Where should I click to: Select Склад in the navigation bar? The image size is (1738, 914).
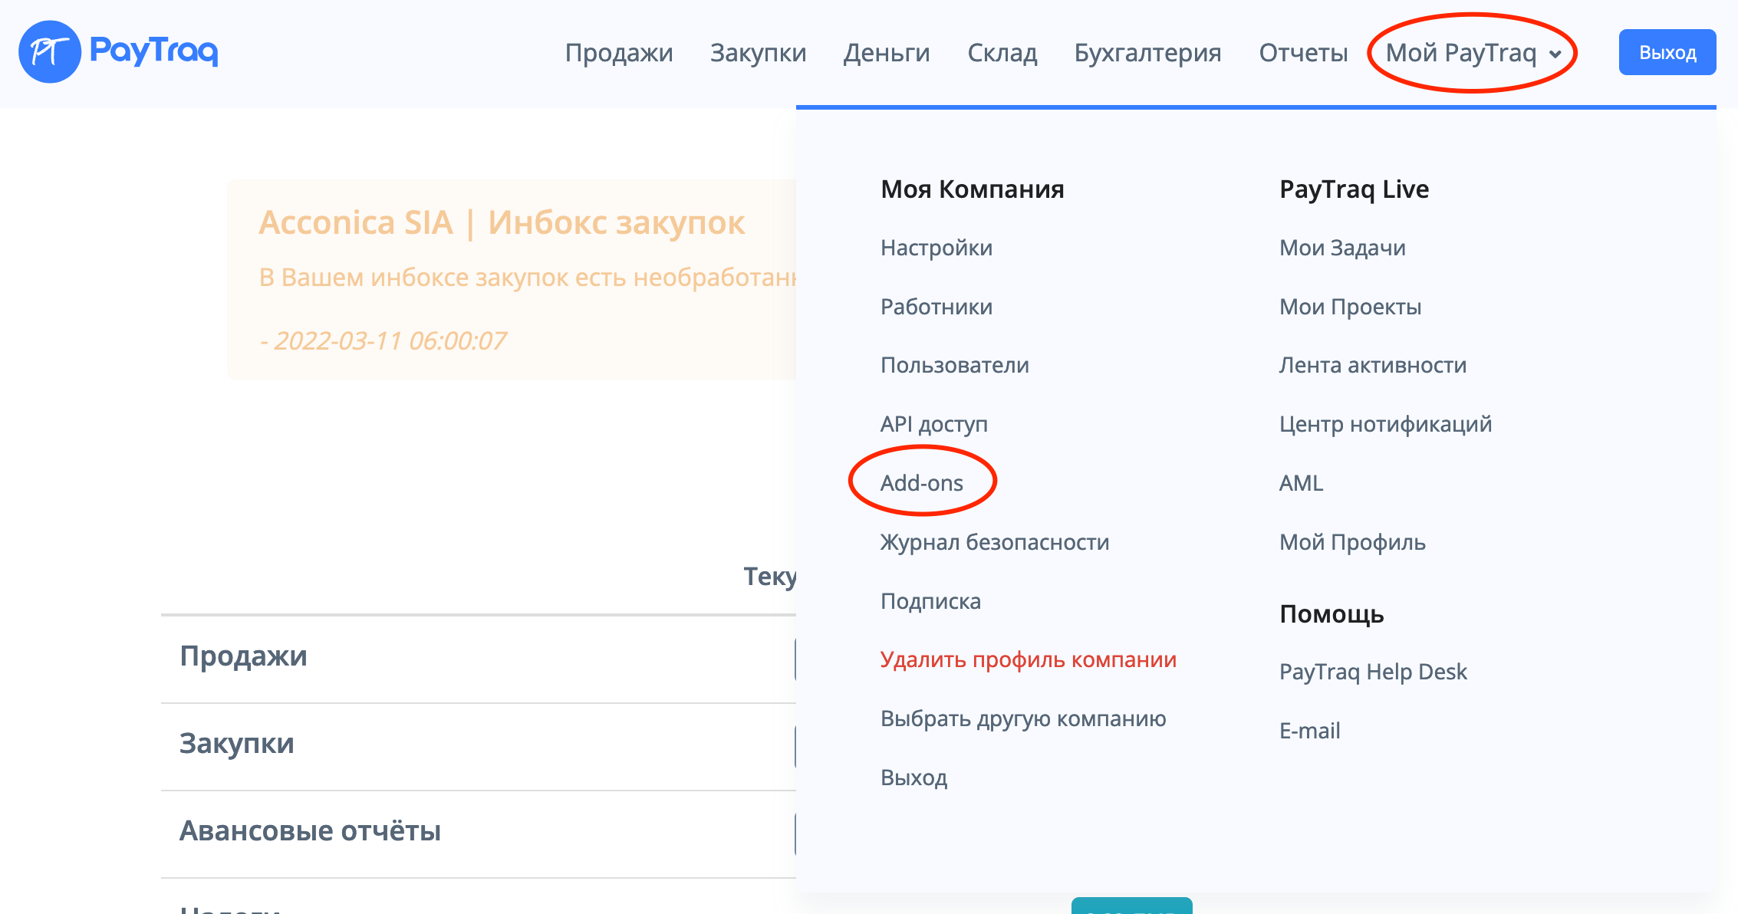[1002, 52]
